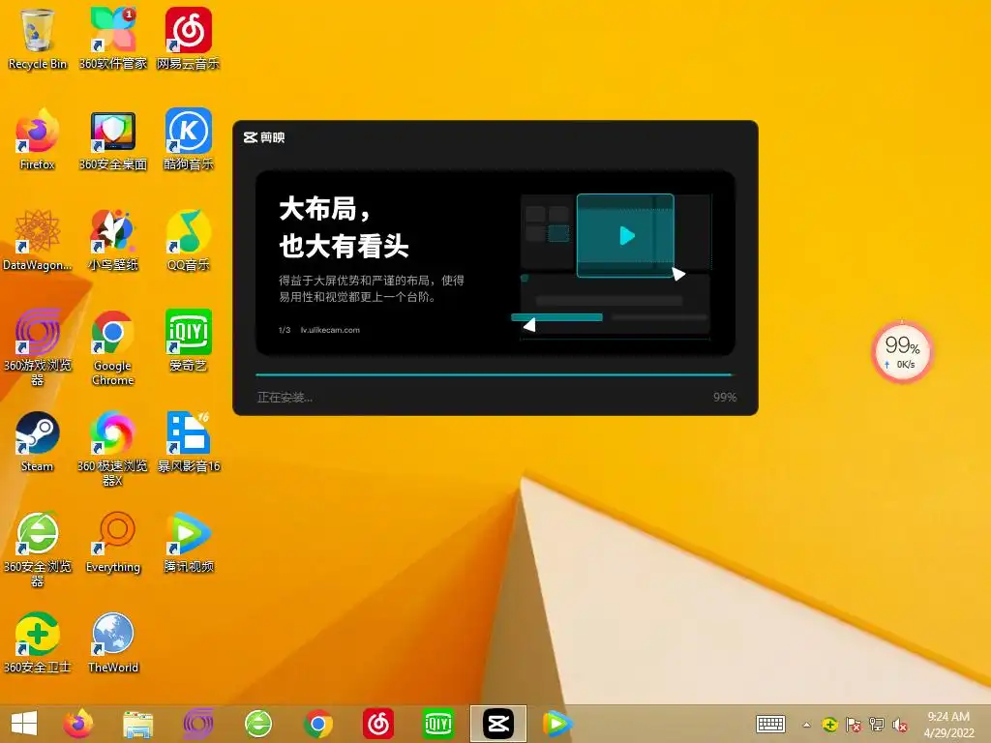Click the 99% label in the installer
The height and width of the screenshot is (743, 991).
(x=724, y=398)
